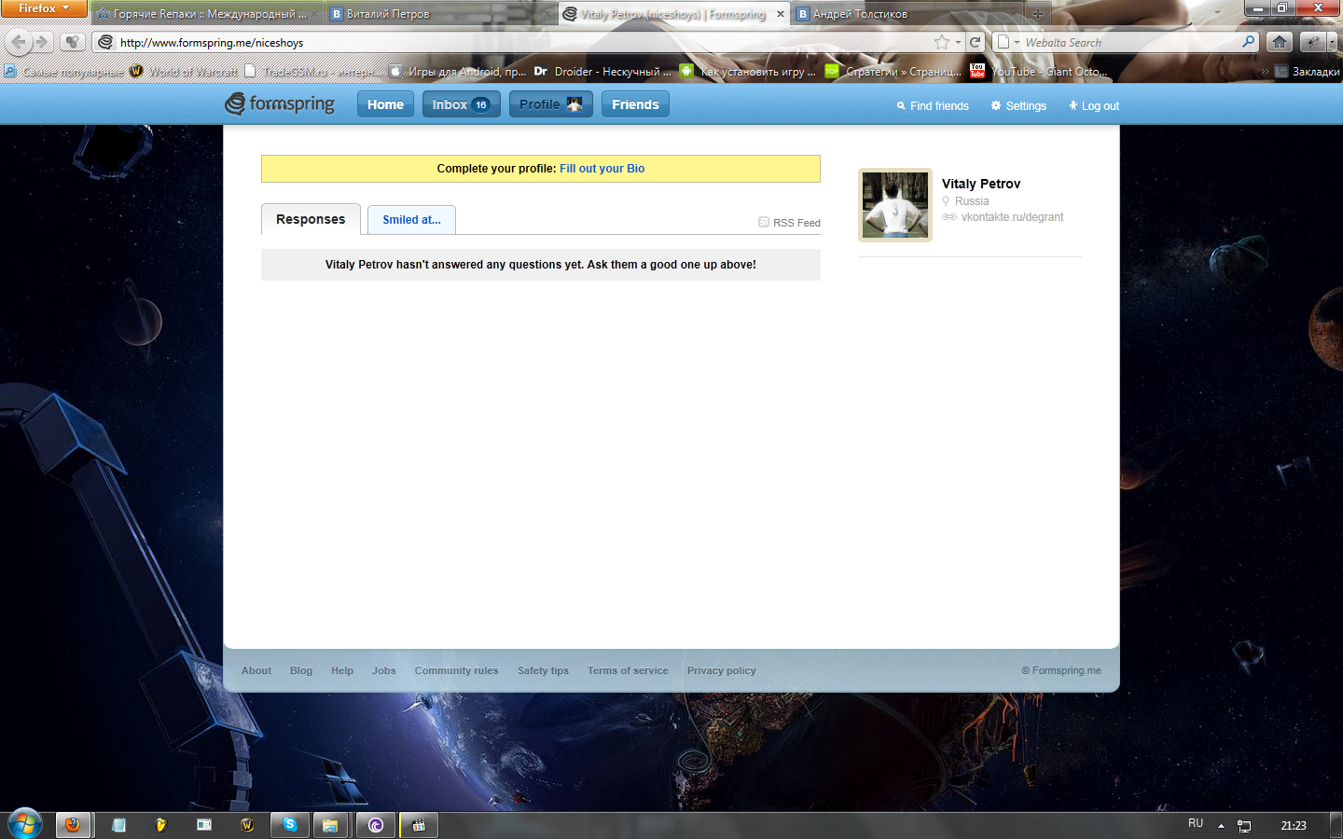Click the Find friends link
This screenshot has width=1343, height=839.
(933, 106)
